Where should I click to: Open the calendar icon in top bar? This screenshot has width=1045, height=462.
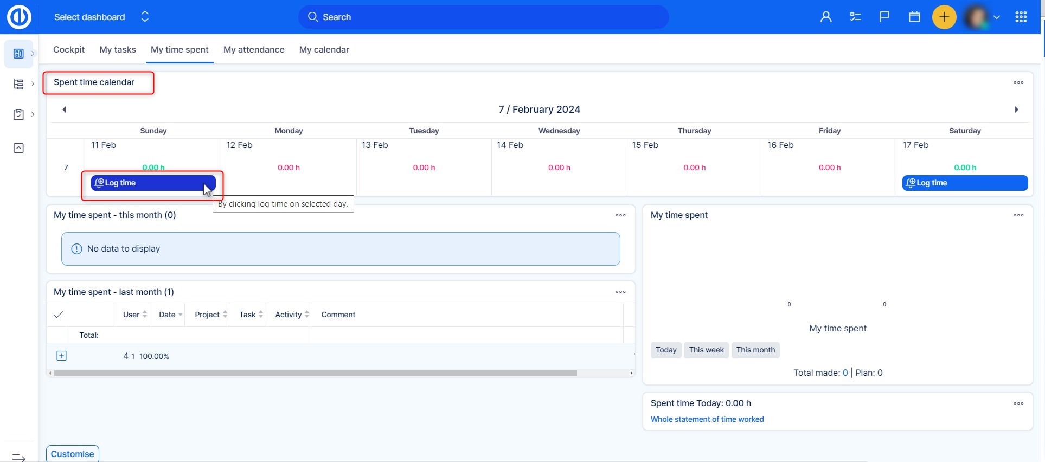914,17
